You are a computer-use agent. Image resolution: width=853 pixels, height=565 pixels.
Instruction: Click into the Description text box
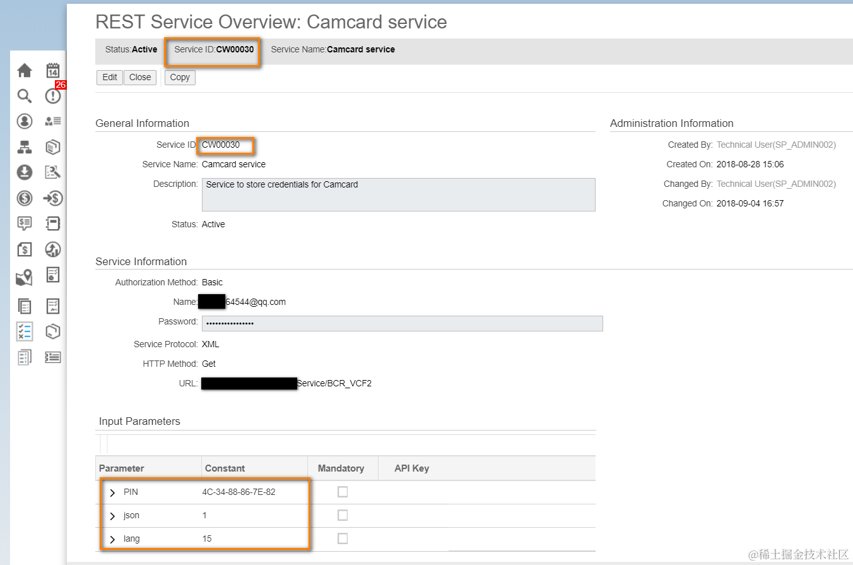[x=399, y=194]
